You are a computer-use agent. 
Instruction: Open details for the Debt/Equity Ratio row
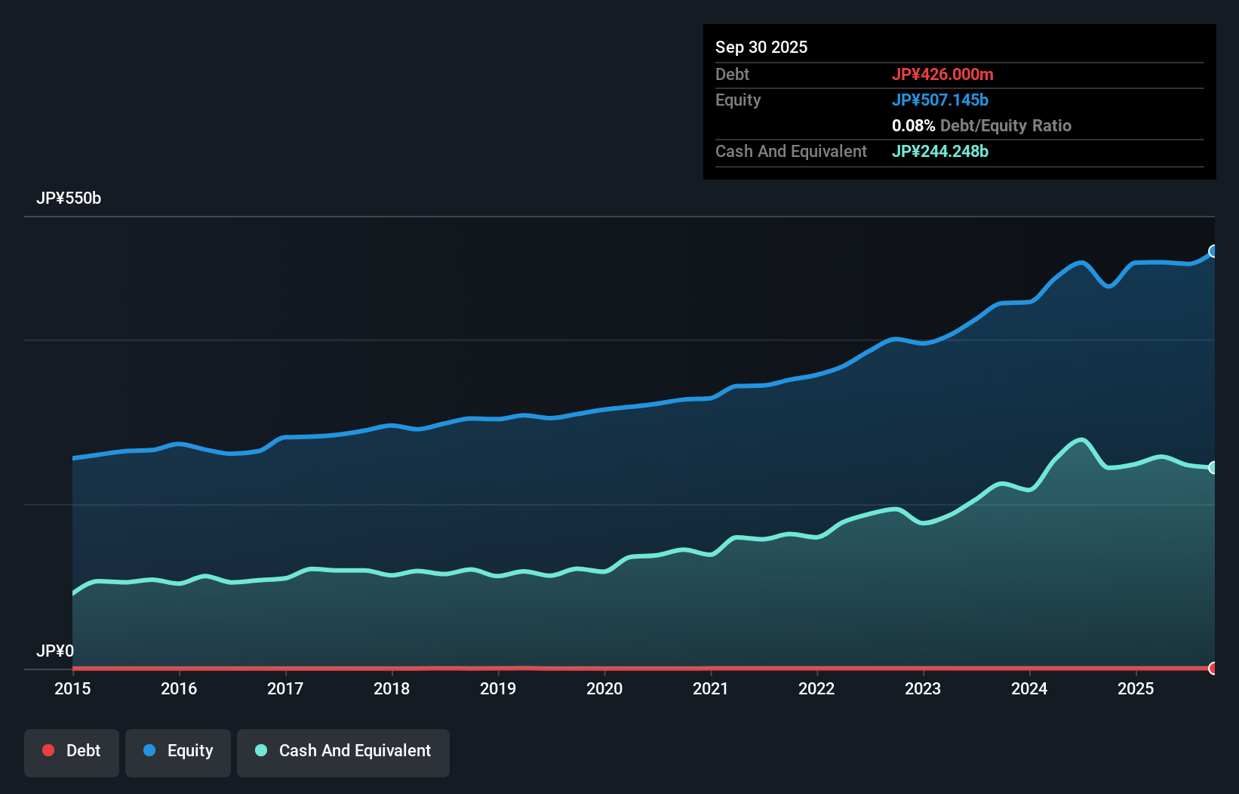point(981,126)
